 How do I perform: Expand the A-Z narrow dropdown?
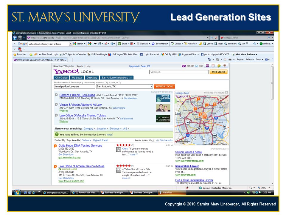[x=126, y=129]
